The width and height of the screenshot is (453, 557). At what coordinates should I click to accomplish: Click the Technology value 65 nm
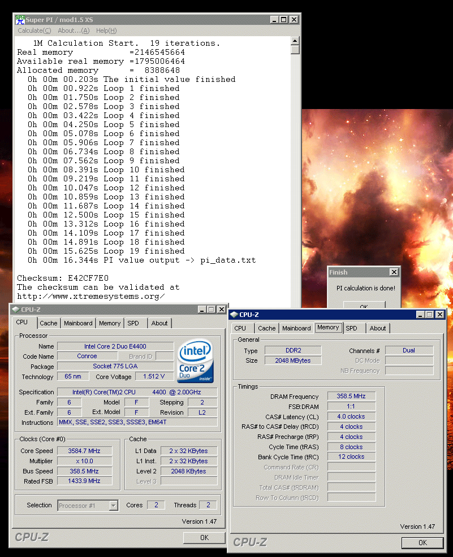pyautogui.click(x=73, y=377)
